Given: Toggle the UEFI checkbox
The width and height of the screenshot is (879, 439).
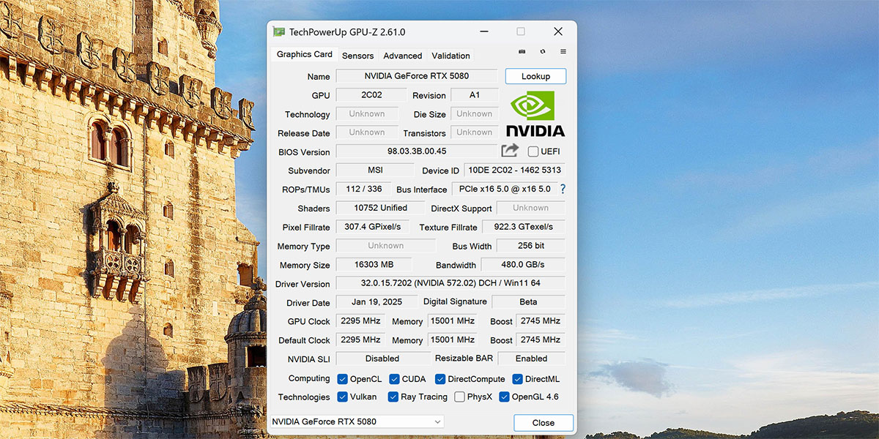Looking at the screenshot, I should [533, 151].
